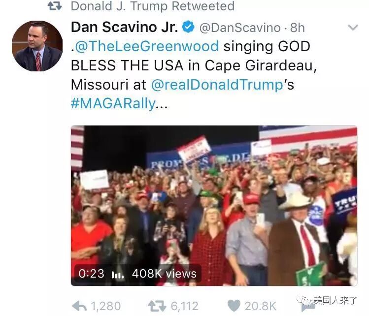Open the @DanScavino handle
This screenshot has width=369, height=316.
click(240, 28)
